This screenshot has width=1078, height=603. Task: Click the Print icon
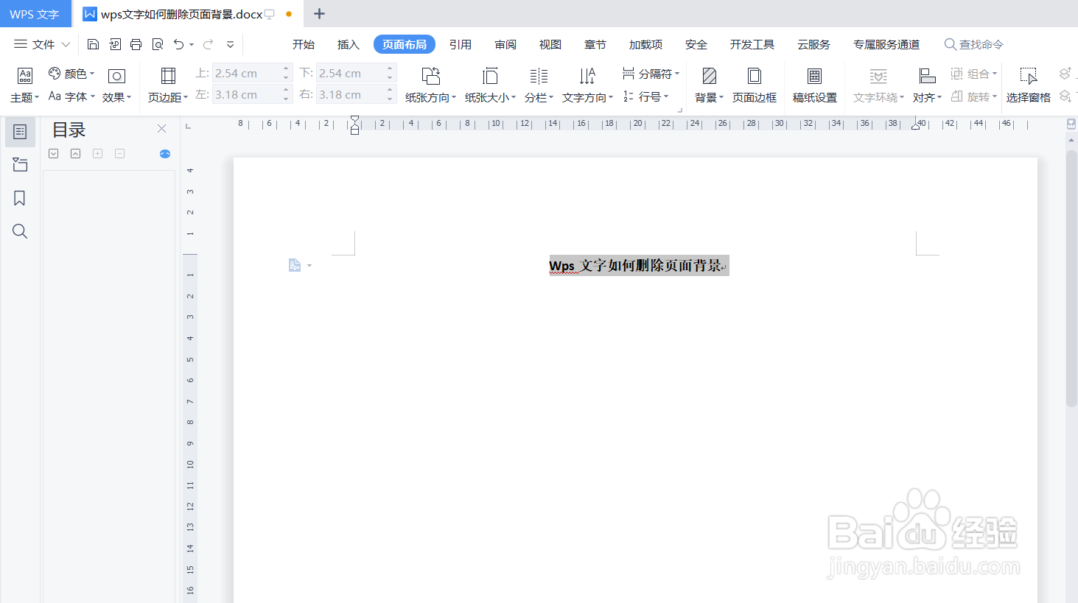pyautogui.click(x=136, y=44)
